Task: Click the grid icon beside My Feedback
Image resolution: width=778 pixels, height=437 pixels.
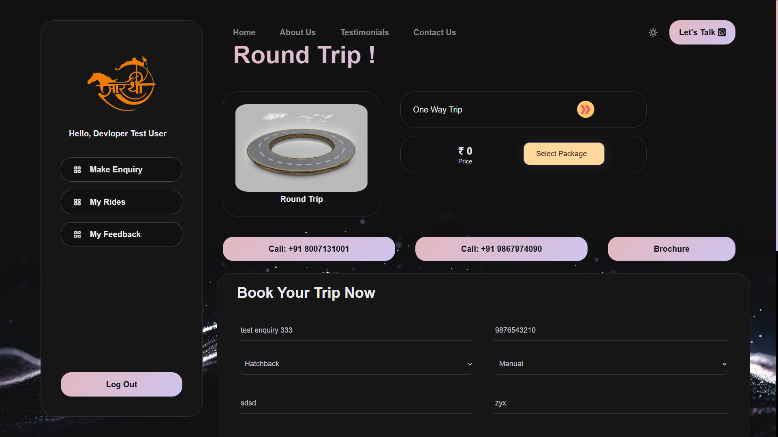Action: pyautogui.click(x=77, y=234)
